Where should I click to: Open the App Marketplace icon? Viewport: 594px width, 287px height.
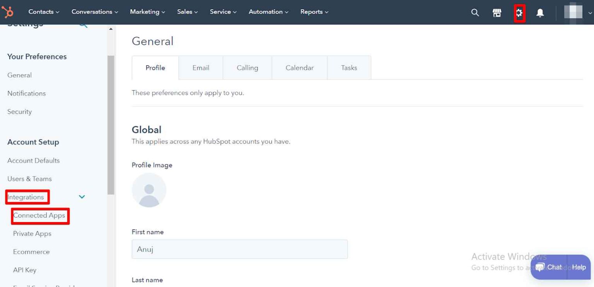click(497, 12)
